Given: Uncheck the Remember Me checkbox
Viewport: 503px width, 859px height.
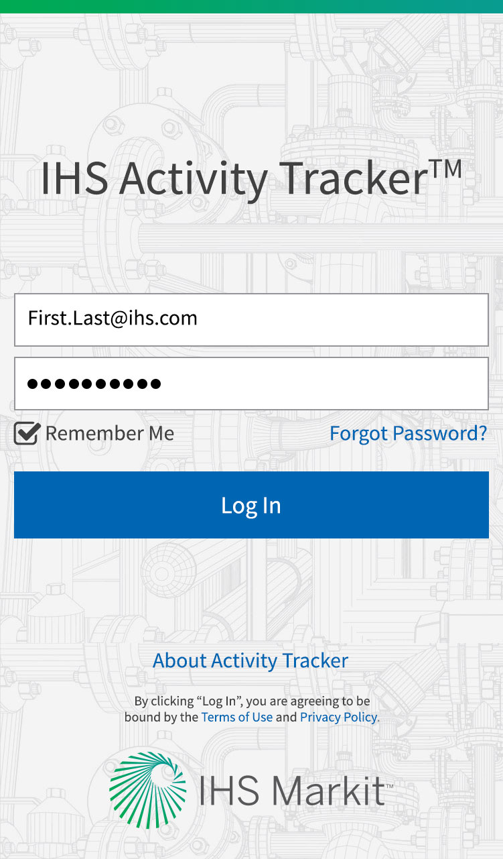Looking at the screenshot, I should (27, 434).
